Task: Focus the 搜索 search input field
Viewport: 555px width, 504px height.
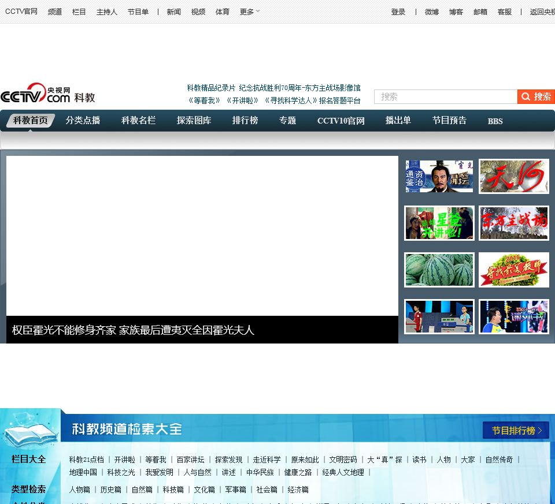Action: 446,96
